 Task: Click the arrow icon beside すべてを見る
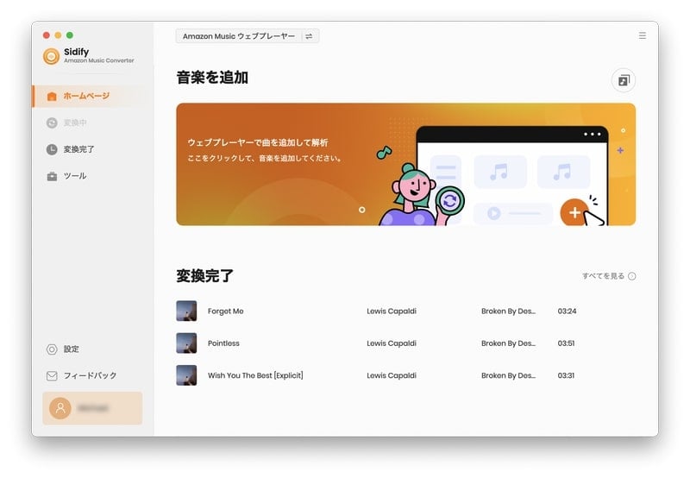point(632,276)
